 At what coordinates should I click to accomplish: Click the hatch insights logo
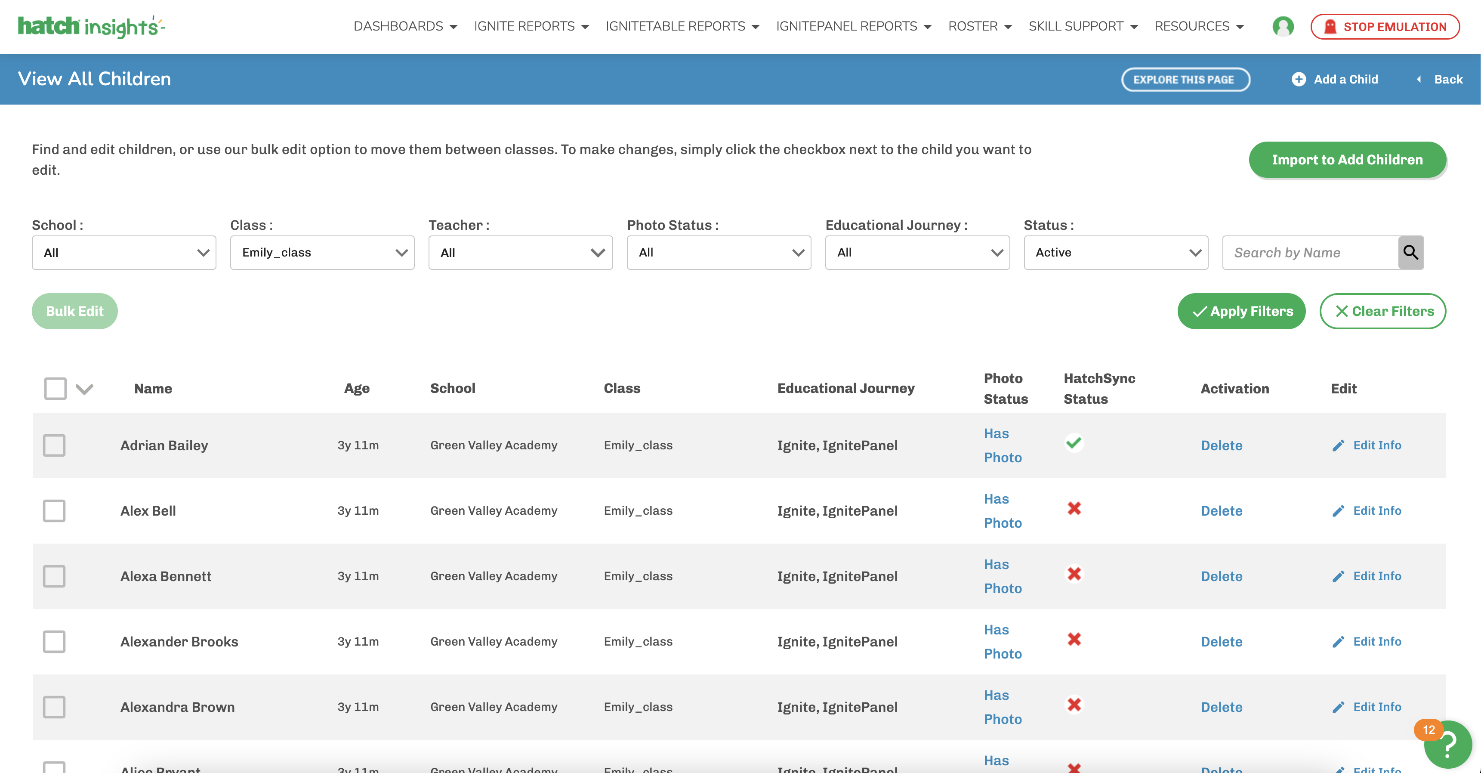coord(91,26)
